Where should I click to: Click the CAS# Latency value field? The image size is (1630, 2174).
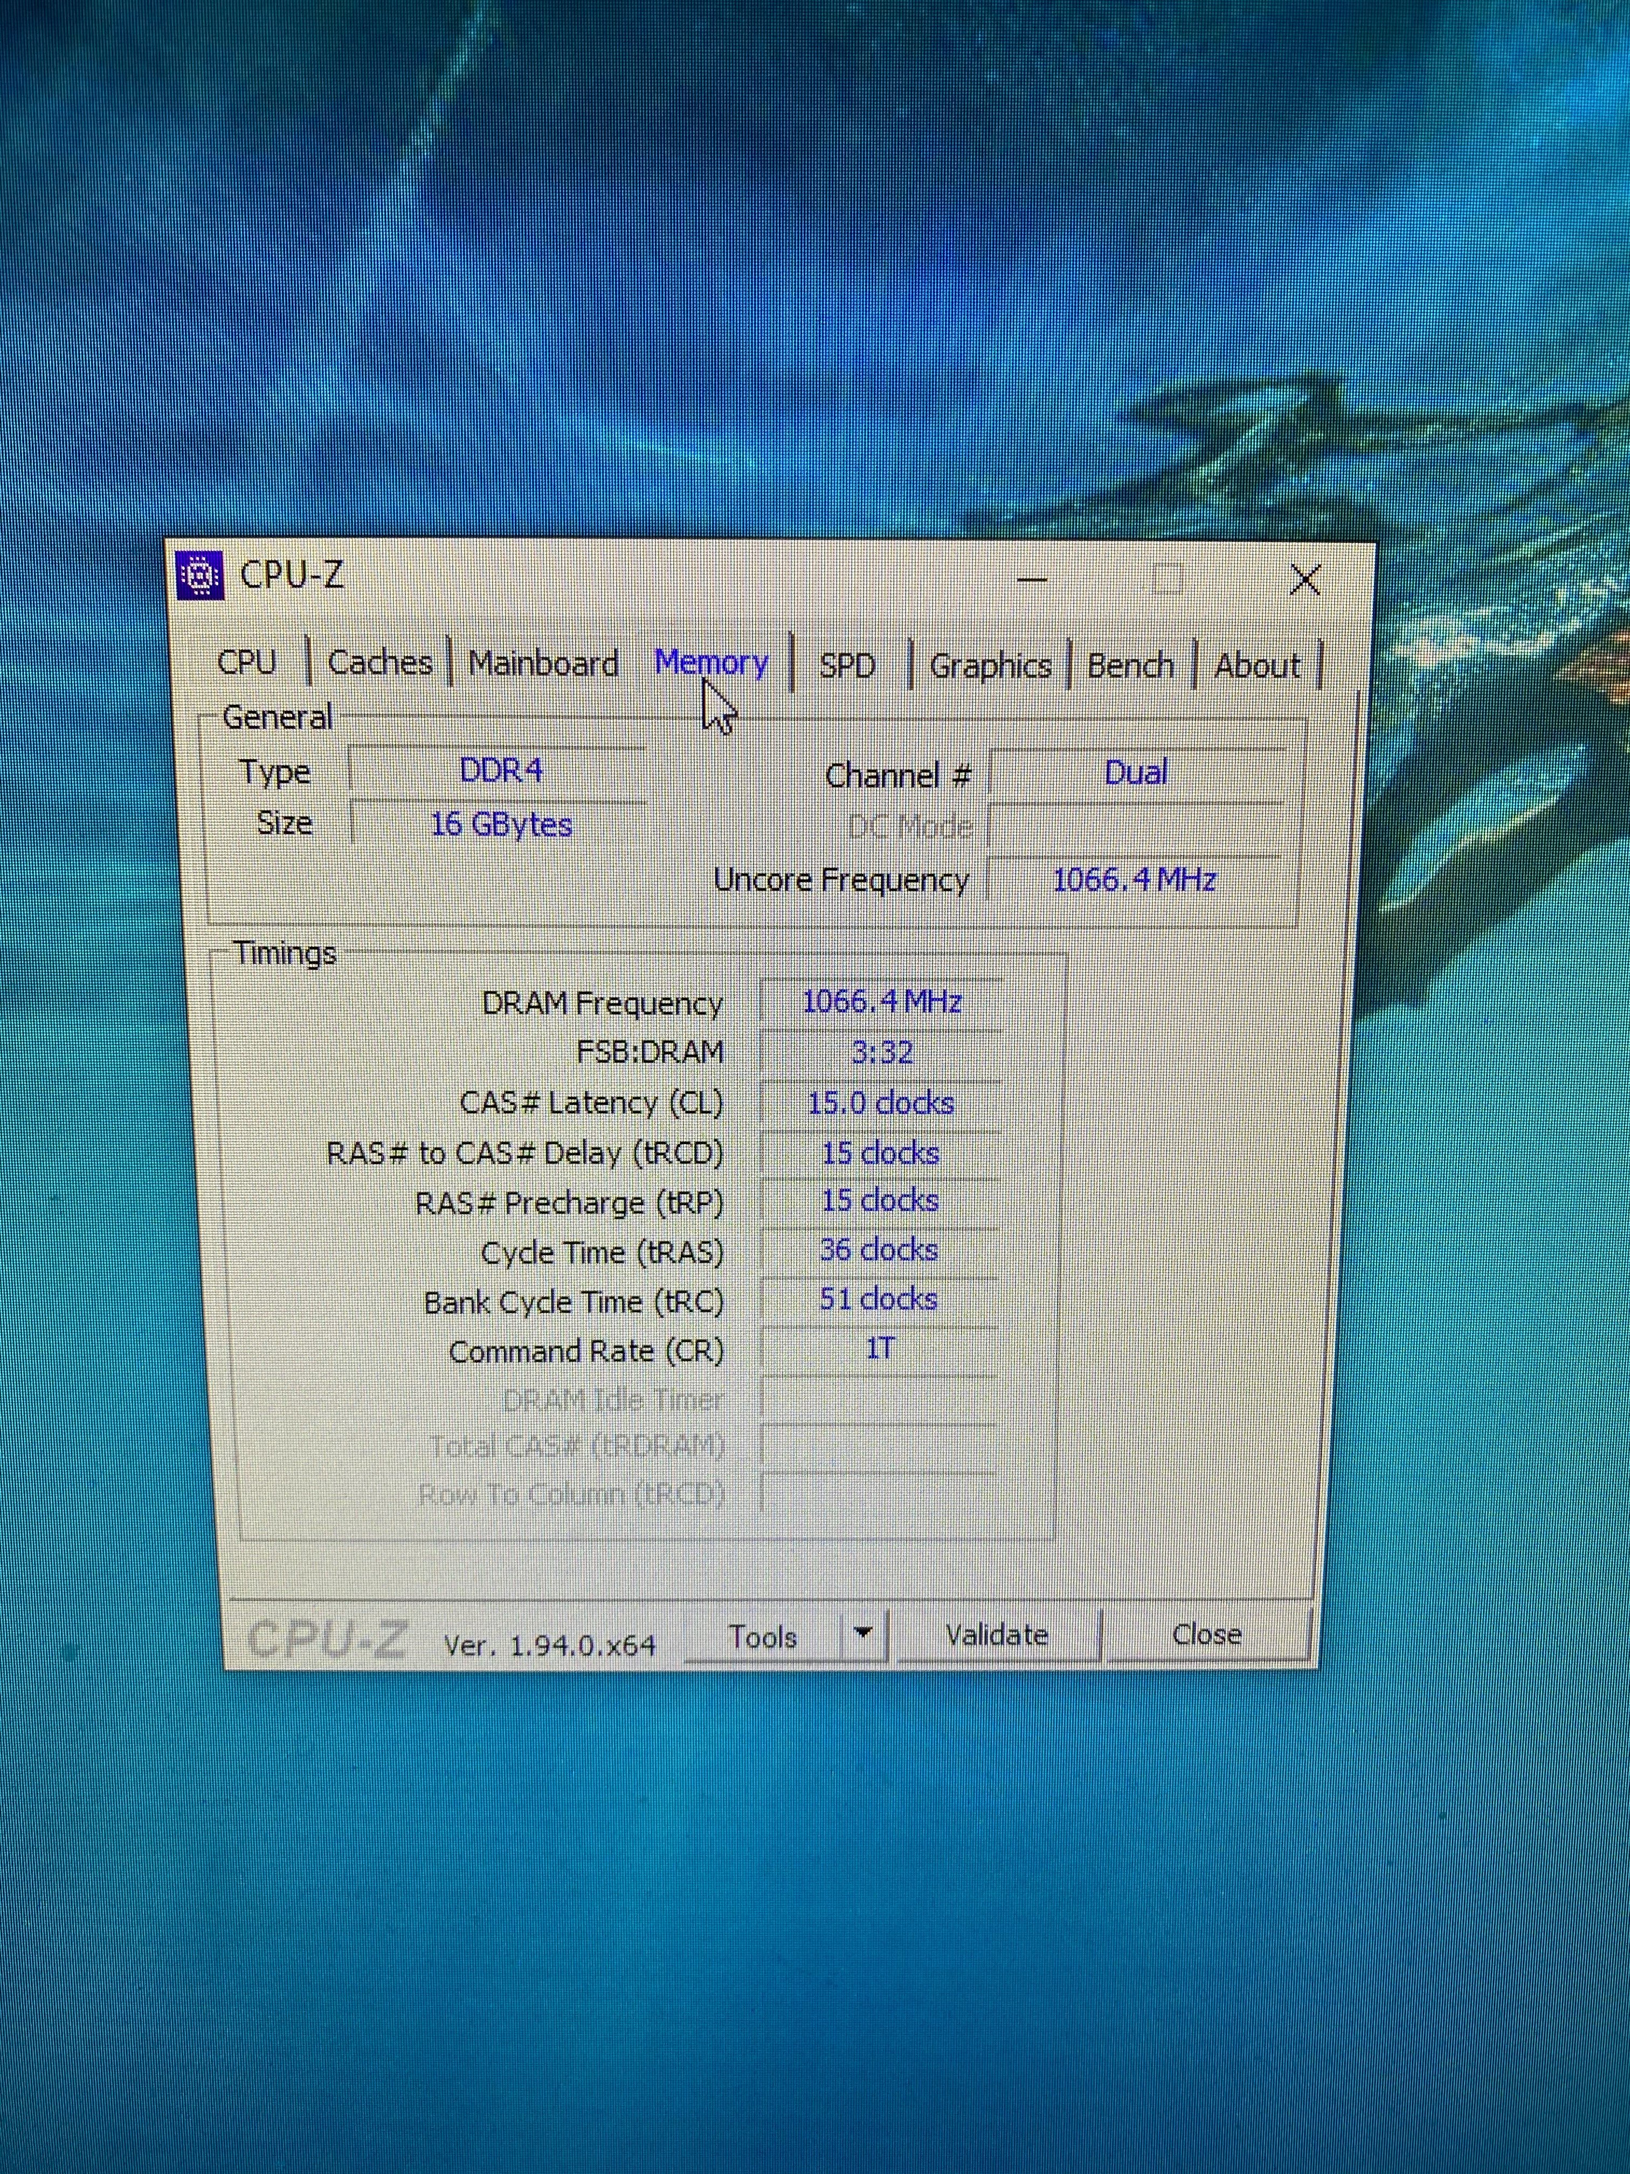(x=881, y=1104)
